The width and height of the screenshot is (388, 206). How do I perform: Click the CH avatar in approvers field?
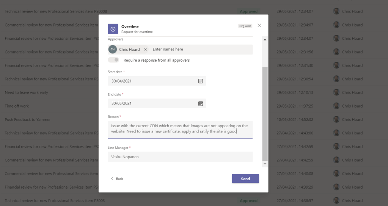coord(113,50)
